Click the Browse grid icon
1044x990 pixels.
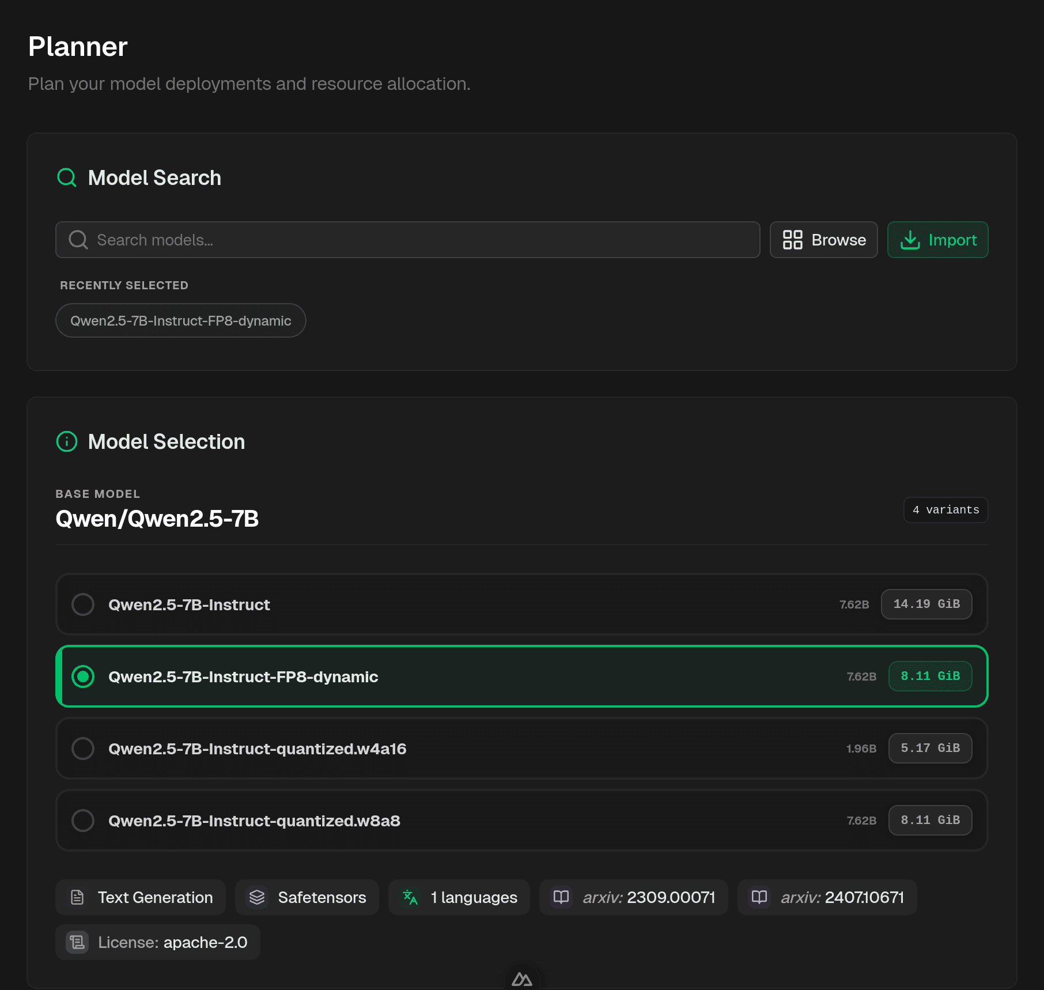tap(792, 240)
